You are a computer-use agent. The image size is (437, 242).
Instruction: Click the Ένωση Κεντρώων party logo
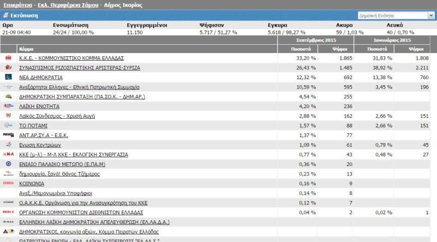click(x=8, y=145)
